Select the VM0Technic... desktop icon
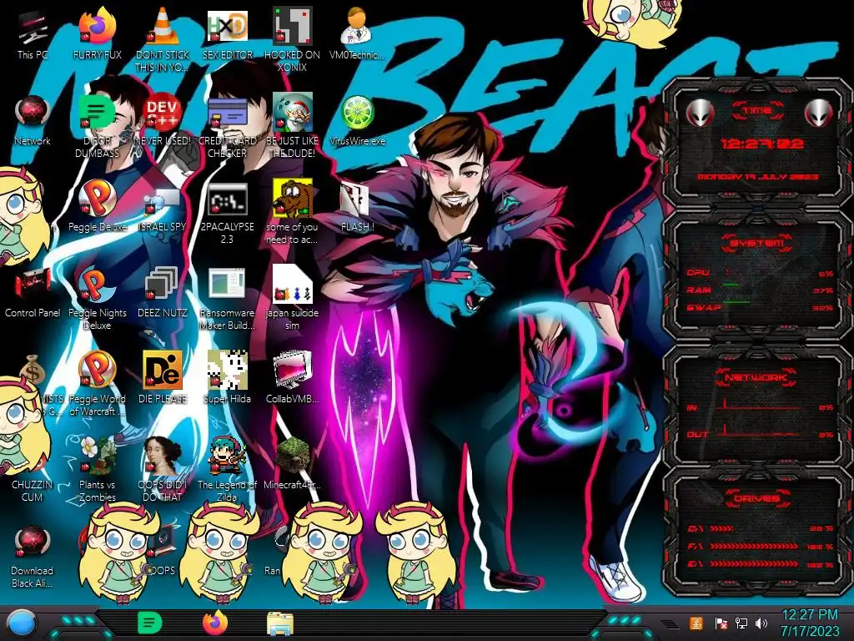The image size is (854, 641). click(x=357, y=34)
